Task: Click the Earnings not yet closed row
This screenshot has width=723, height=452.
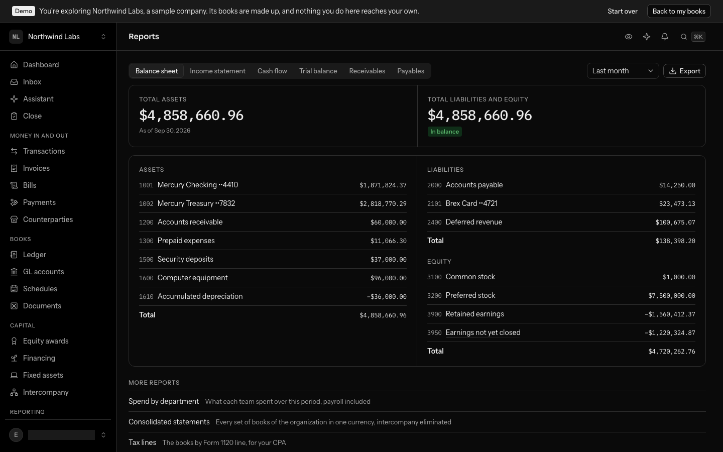Action: (x=561, y=332)
